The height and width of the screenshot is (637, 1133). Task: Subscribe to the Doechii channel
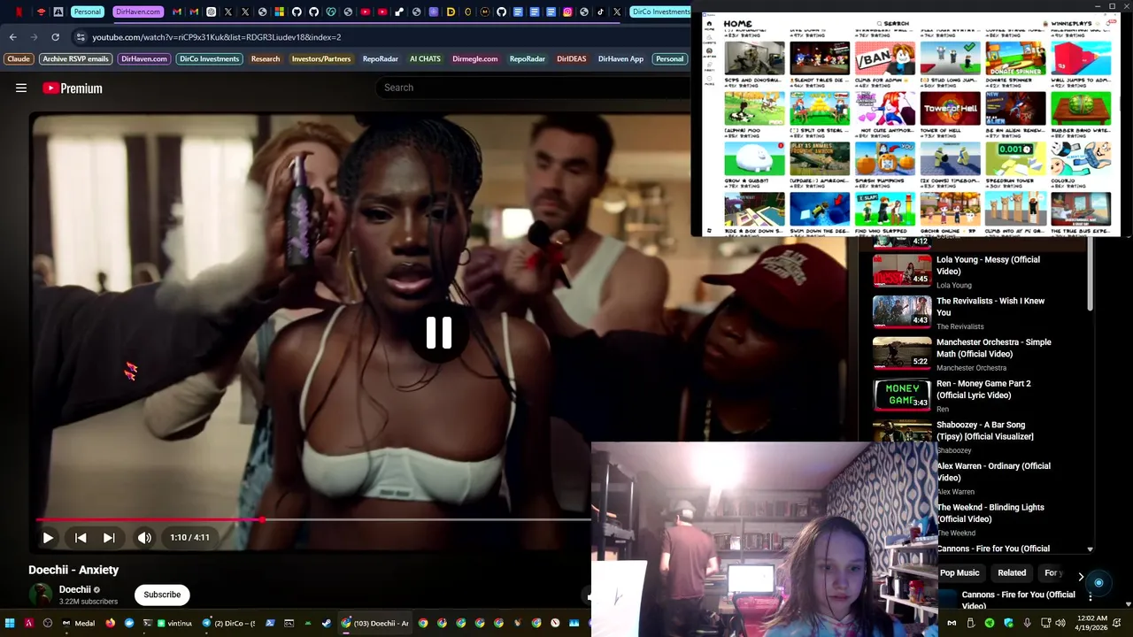coord(162,595)
